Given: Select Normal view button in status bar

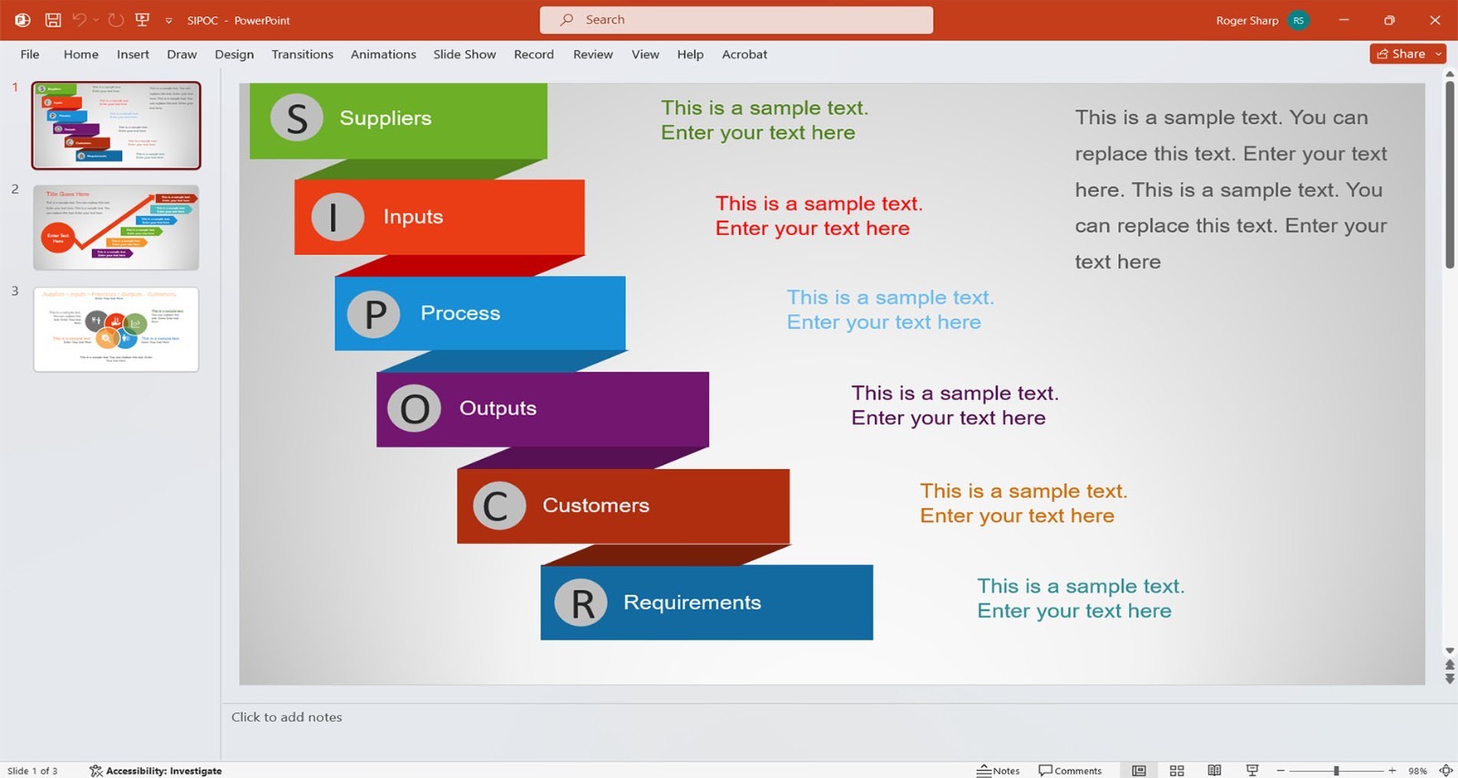Looking at the screenshot, I should coord(1139,771).
